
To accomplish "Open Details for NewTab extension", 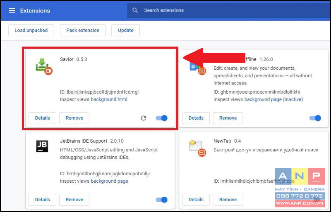I will tap(196, 200).
